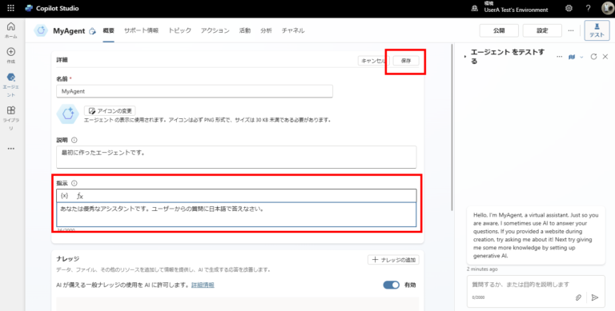615x311 pixels.
Task: Click the MyAgent greeting message bubble
Action: click(536, 235)
